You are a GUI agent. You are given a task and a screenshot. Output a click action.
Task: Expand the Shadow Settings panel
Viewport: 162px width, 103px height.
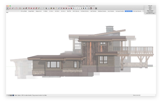[150, 11]
